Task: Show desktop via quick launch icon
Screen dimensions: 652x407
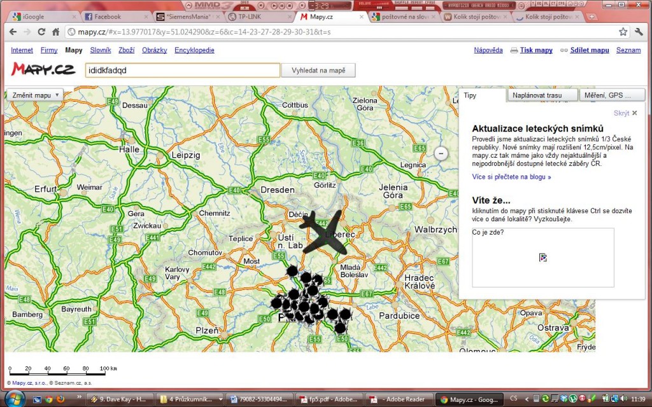Action: [37, 399]
